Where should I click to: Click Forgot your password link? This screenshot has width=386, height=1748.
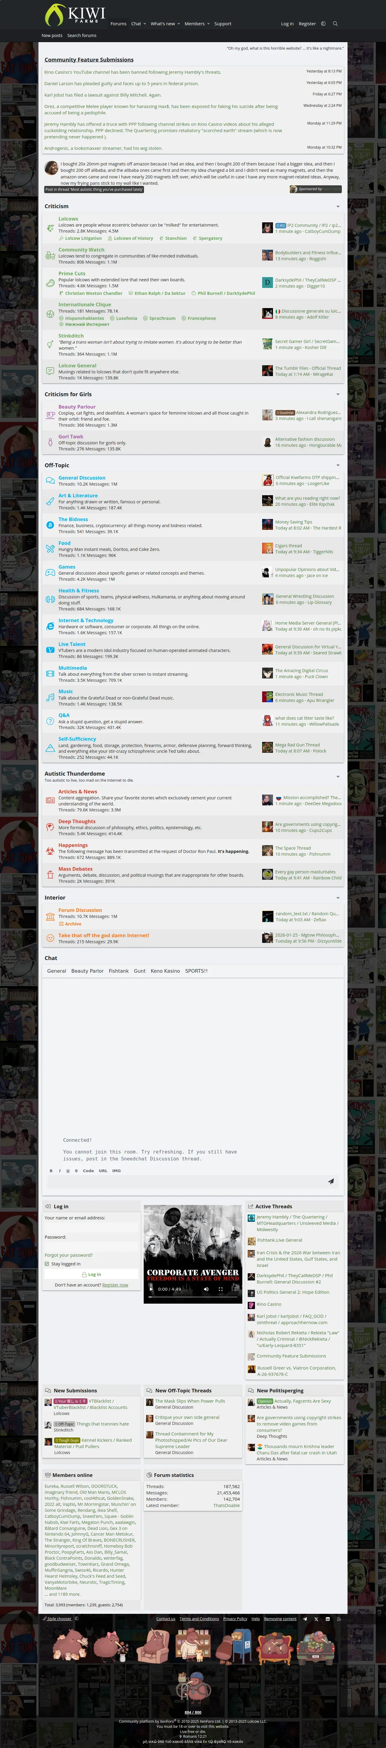[69, 1255]
